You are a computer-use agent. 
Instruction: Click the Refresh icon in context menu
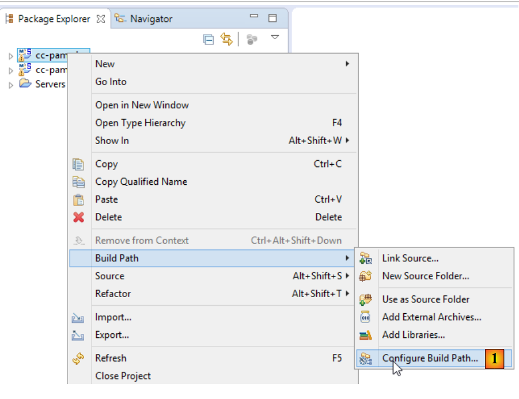[x=79, y=359]
